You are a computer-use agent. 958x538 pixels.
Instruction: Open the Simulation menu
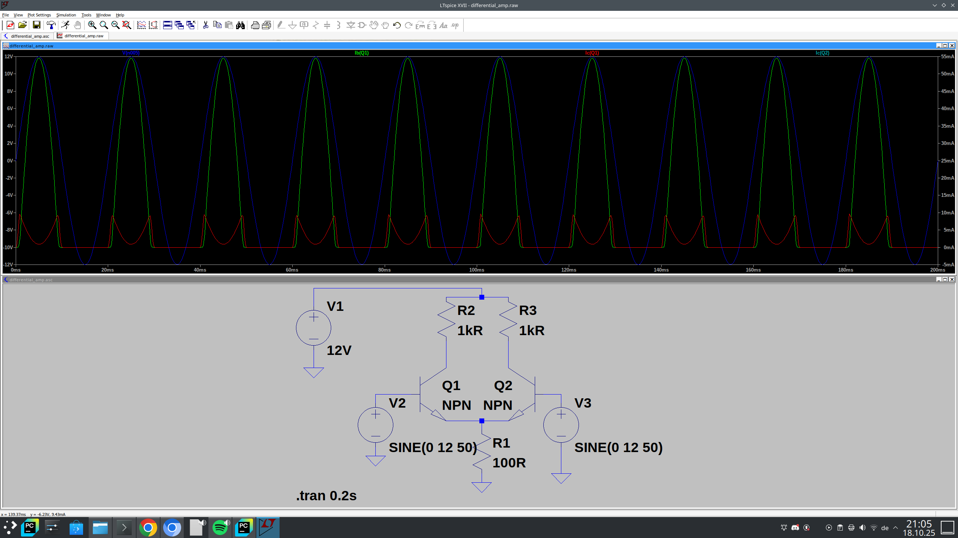pos(66,15)
